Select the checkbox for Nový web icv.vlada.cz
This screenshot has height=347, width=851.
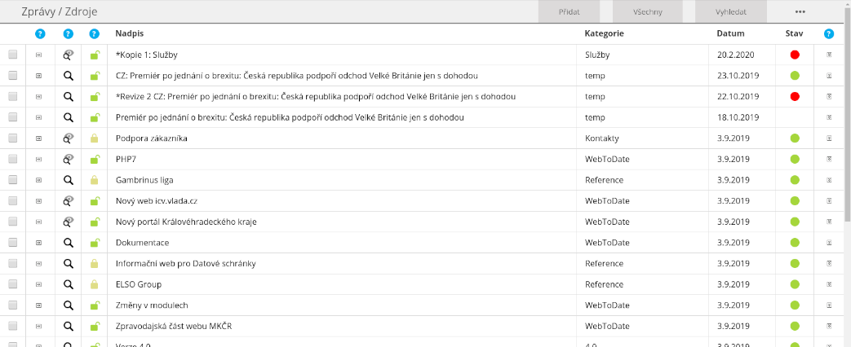pyautogui.click(x=12, y=201)
